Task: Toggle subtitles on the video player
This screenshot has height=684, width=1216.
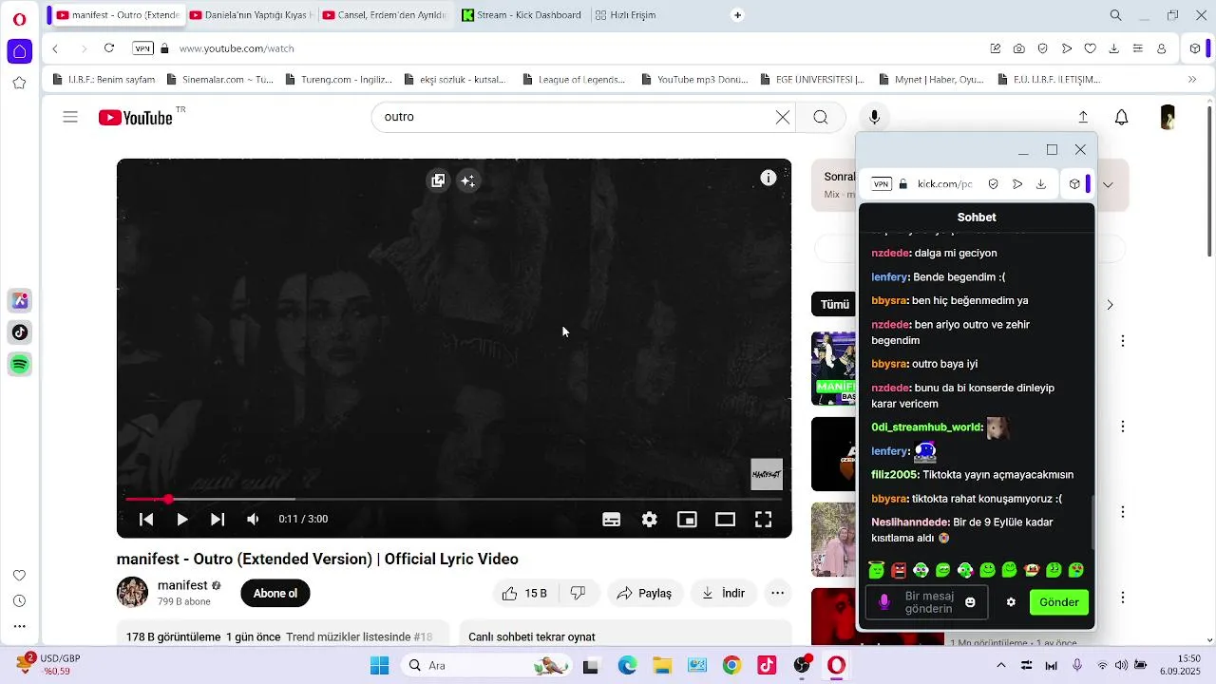Action: click(x=612, y=520)
